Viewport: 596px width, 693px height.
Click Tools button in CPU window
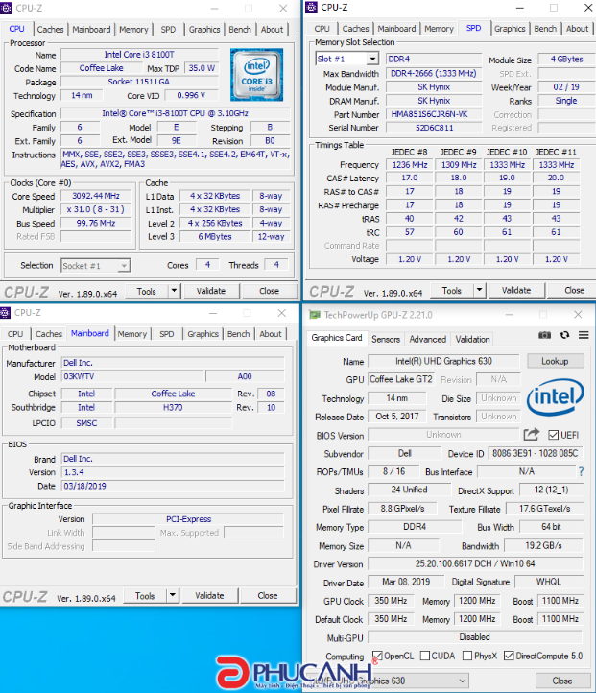click(146, 291)
